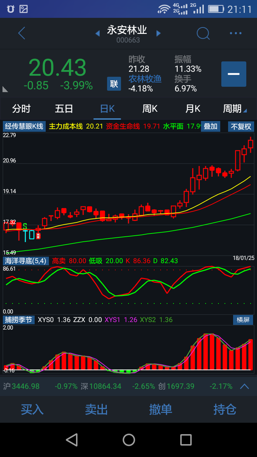Tap the image notification icon in status bar
257x457 pixels.
click(24, 9)
